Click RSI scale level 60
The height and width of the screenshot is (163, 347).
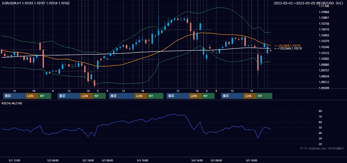(x=320, y=122)
